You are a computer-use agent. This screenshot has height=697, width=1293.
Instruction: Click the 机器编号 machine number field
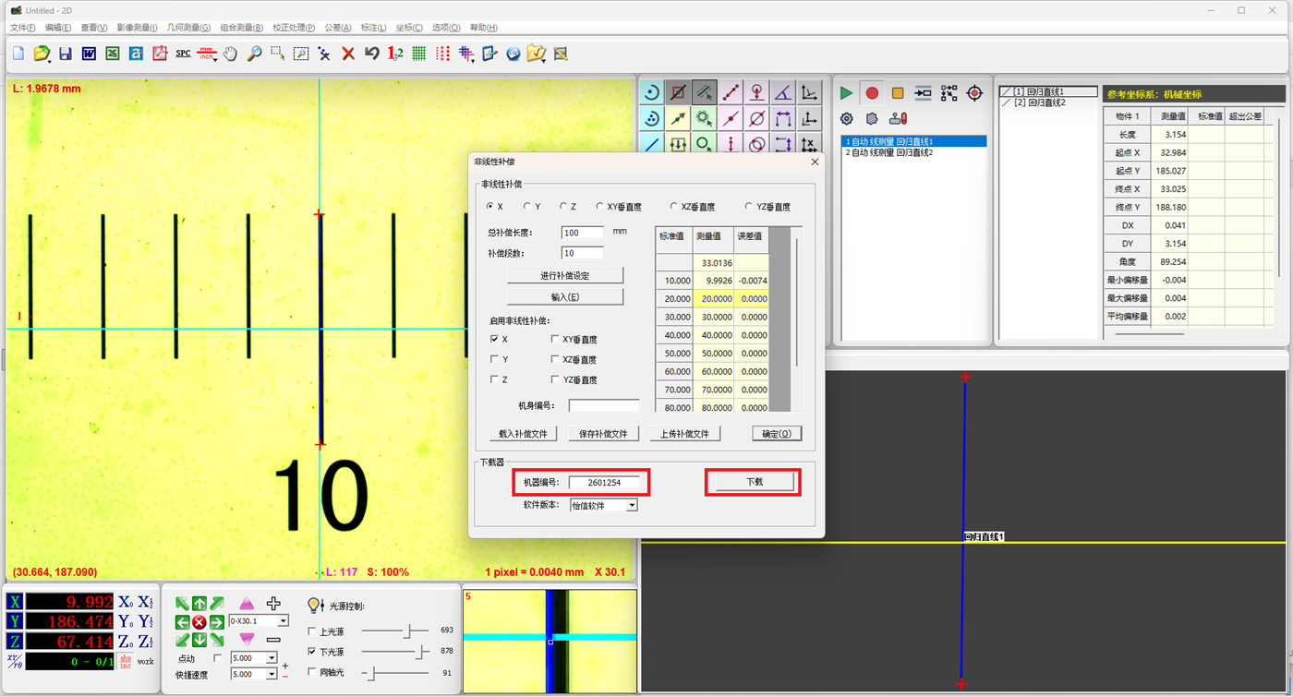(604, 482)
